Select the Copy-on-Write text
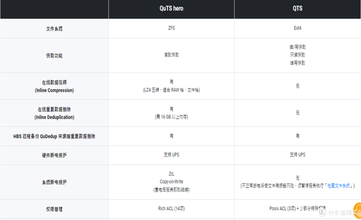The height and width of the screenshot is (220, 361). [x=171, y=182]
